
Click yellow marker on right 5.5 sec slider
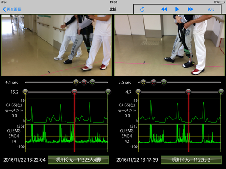point(143,82)
